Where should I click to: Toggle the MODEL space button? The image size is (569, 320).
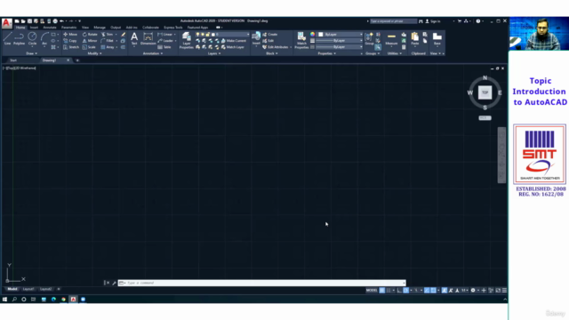coord(372,291)
